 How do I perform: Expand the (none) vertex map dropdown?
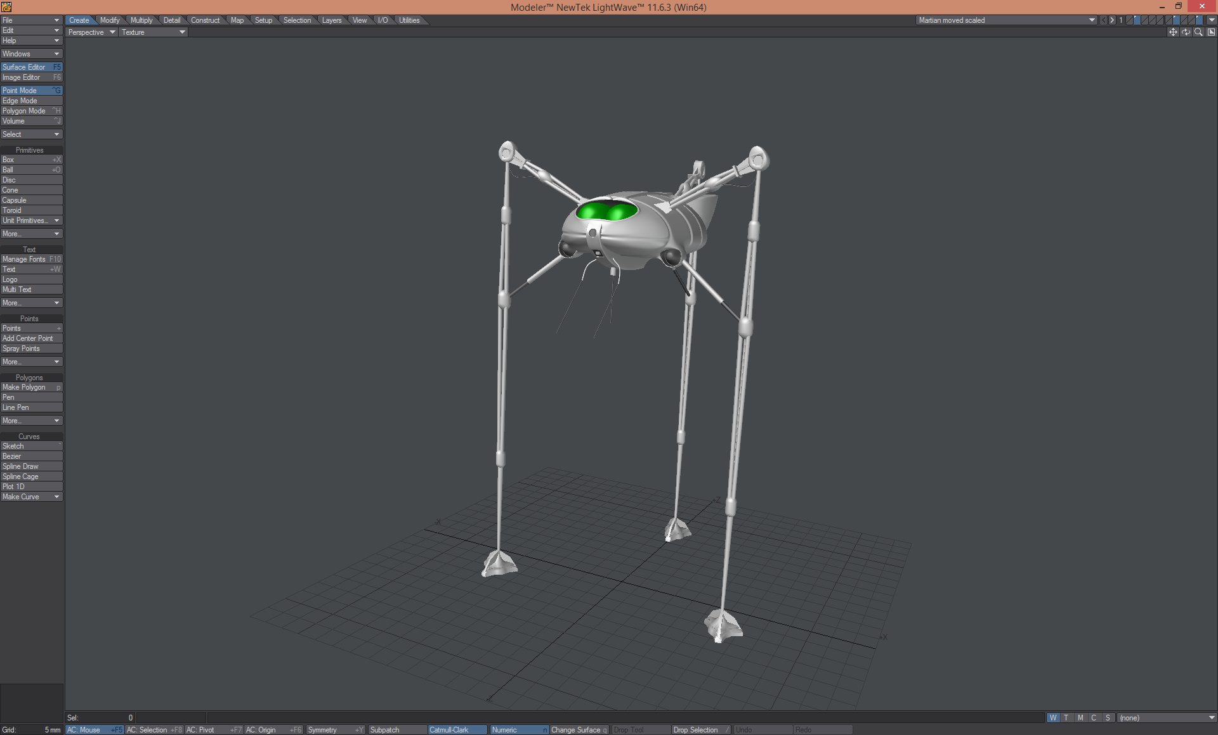click(1166, 718)
